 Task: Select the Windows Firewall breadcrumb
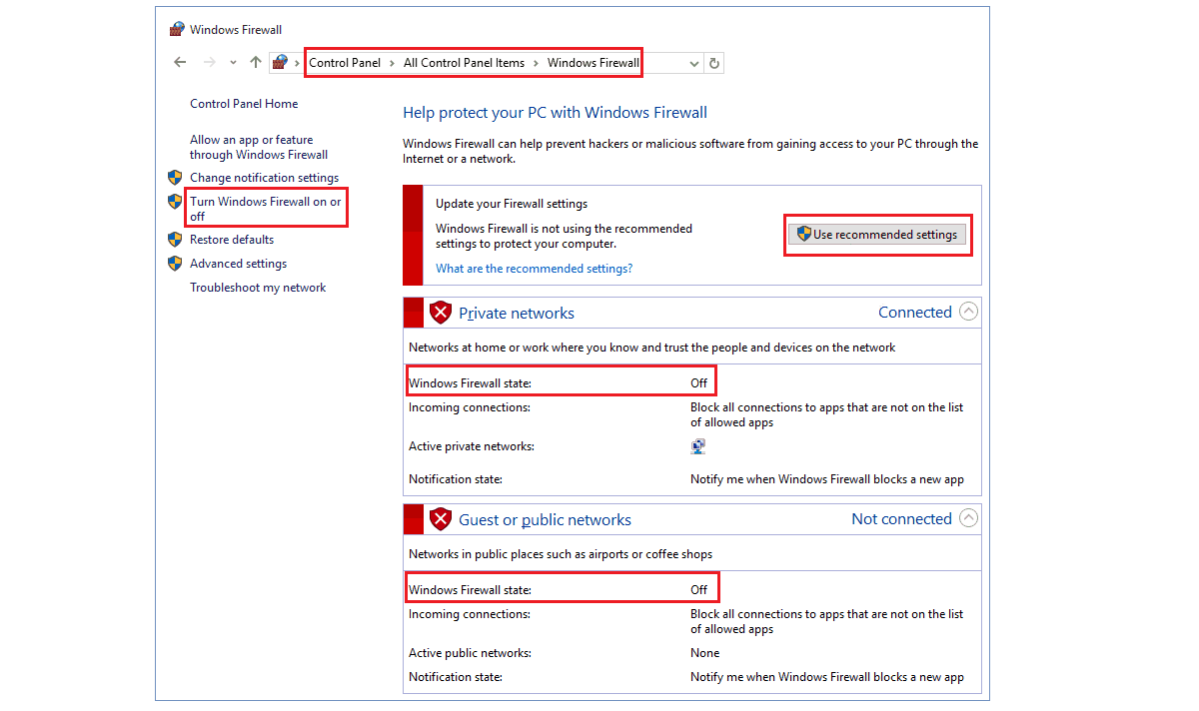[594, 63]
